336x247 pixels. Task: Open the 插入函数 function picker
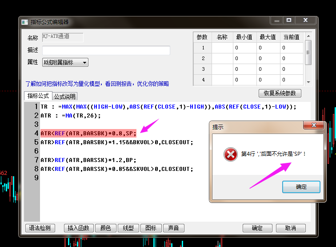click(x=79, y=228)
